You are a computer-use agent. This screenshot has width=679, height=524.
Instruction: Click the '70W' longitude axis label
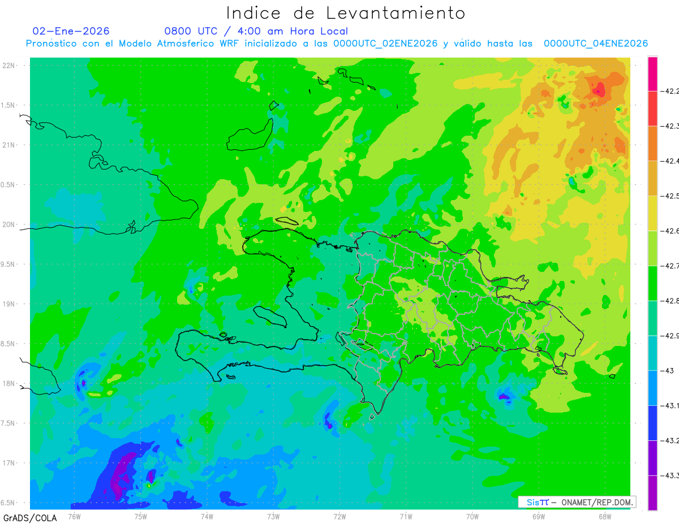click(472, 516)
